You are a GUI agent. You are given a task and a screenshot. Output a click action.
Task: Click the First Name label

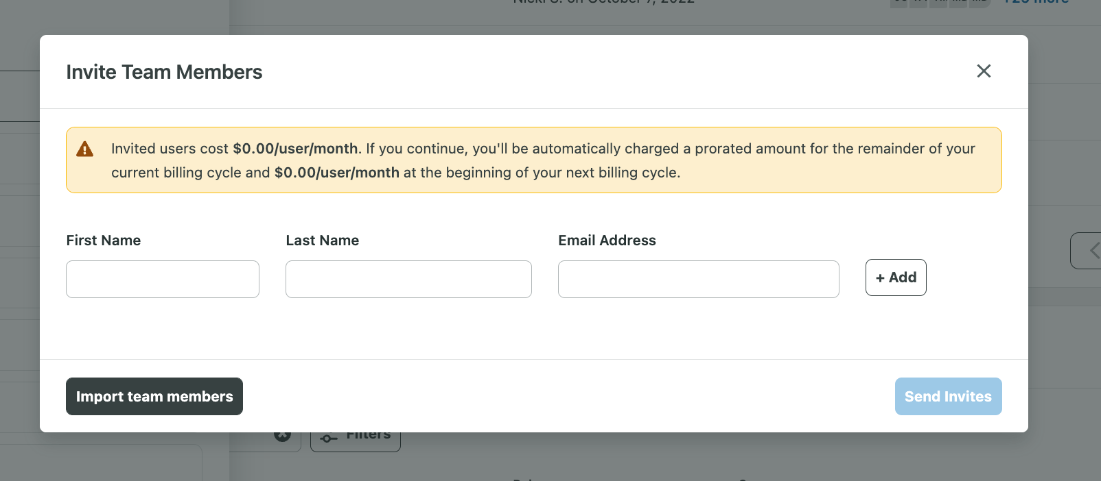click(104, 241)
